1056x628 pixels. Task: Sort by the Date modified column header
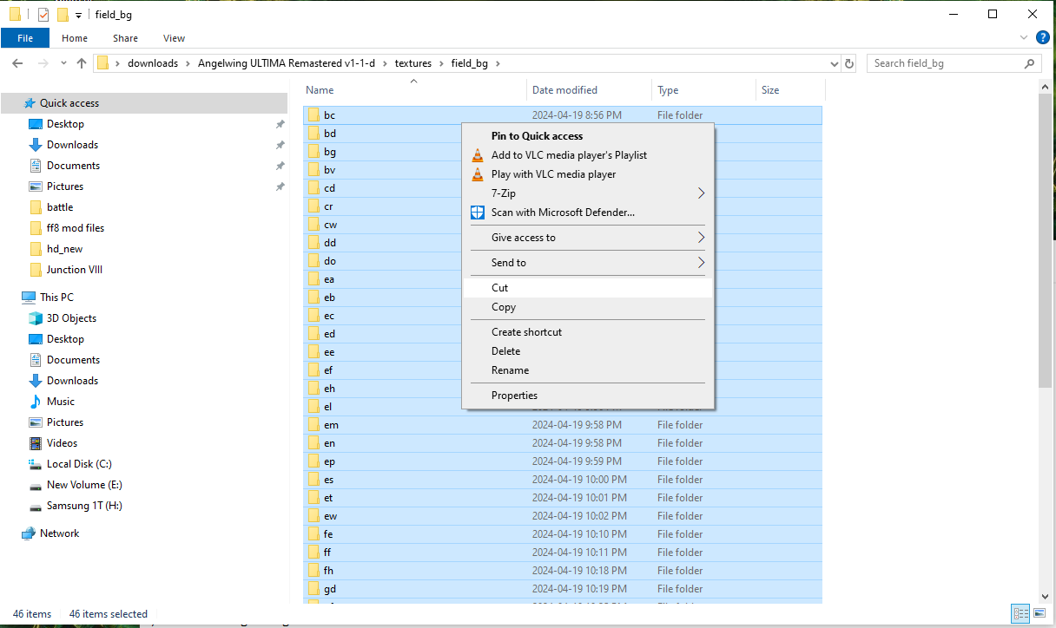[x=564, y=90]
